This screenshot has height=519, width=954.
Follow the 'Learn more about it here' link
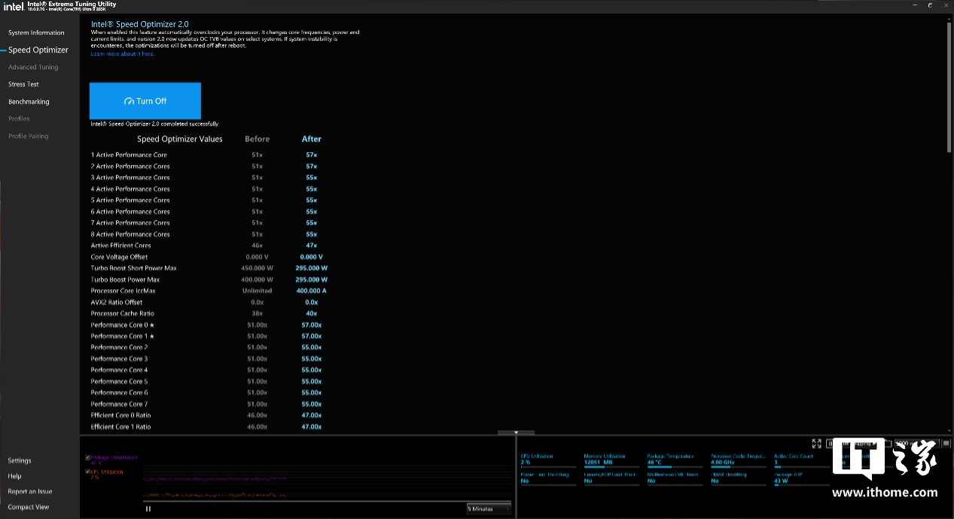[123, 54]
